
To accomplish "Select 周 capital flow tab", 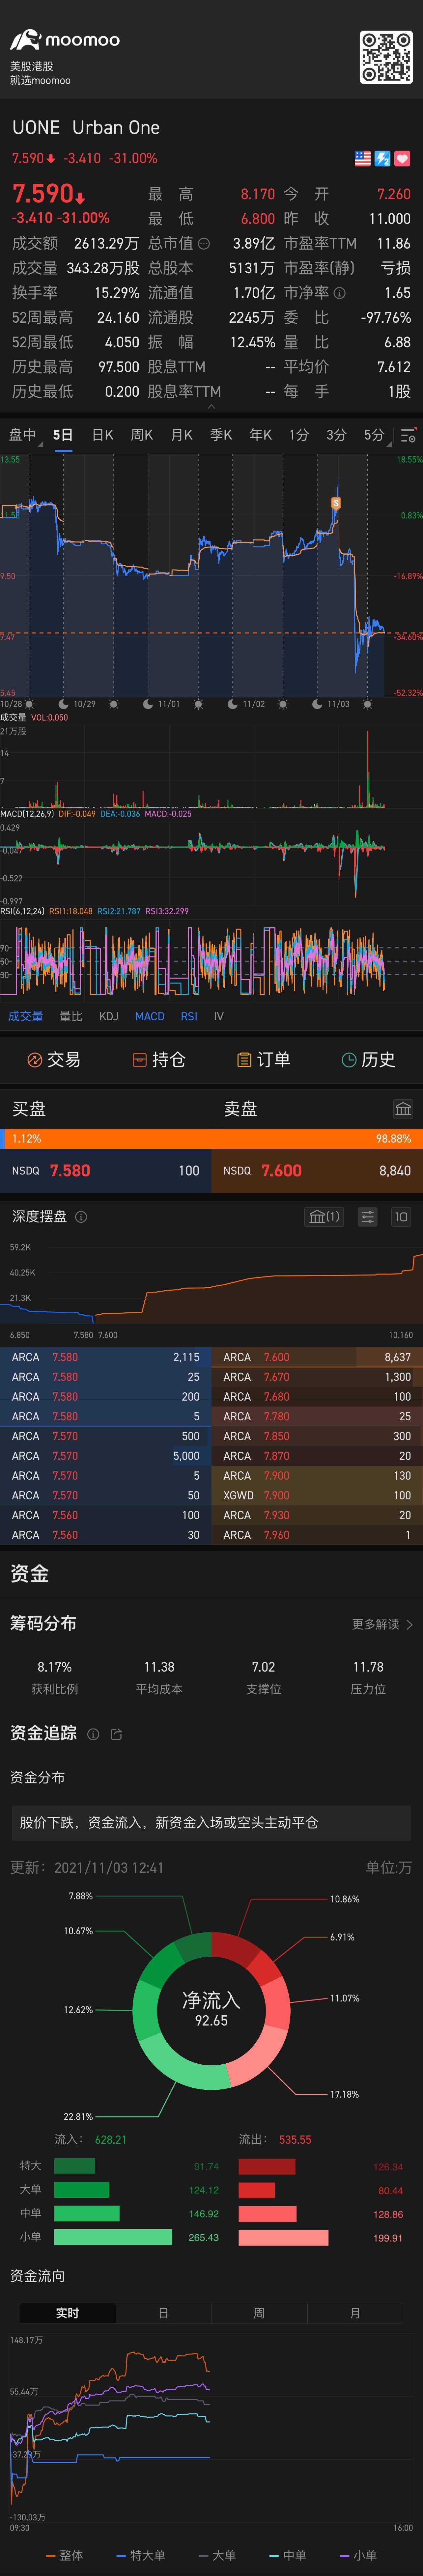I will (x=259, y=2313).
